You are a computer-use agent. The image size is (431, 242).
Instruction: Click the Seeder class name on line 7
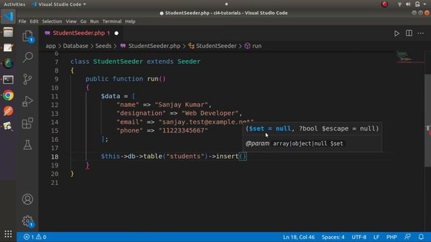coord(189,61)
